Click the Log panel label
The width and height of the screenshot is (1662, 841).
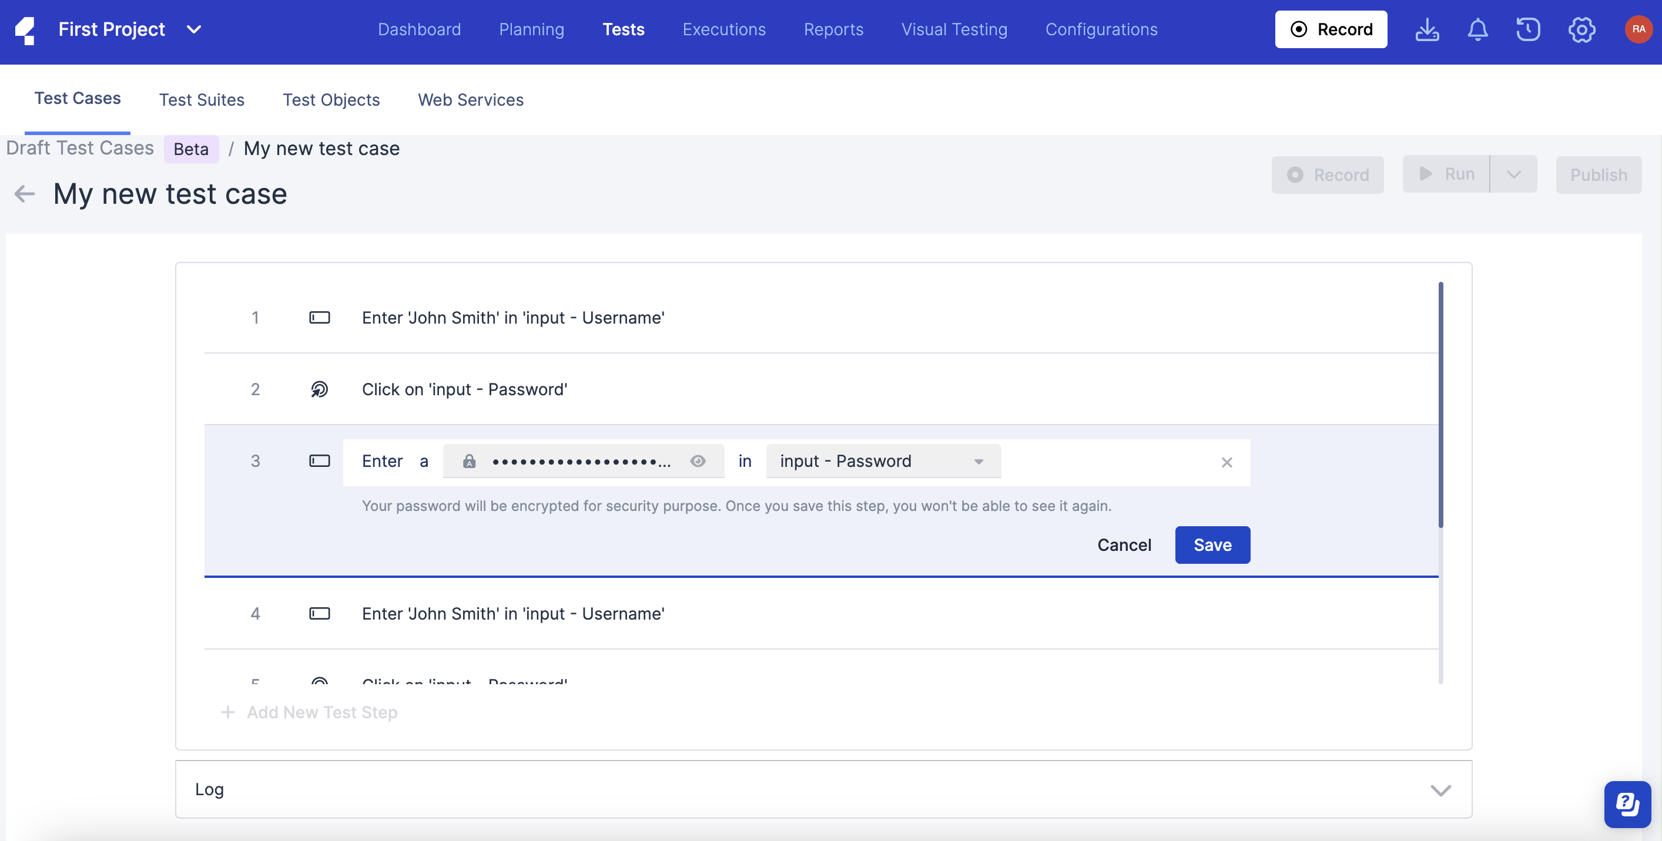coord(209,790)
